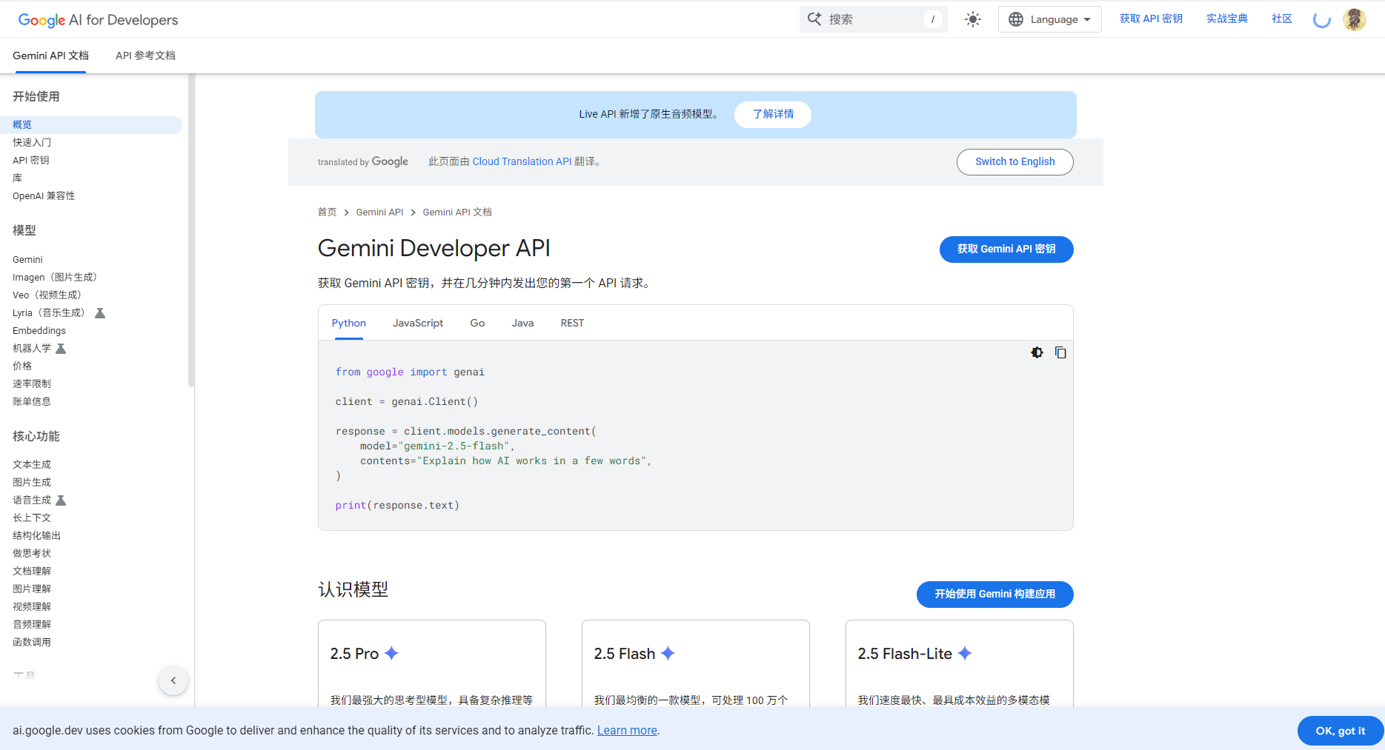Open Gemini models page in sidebar
1385x750 pixels.
[27, 260]
